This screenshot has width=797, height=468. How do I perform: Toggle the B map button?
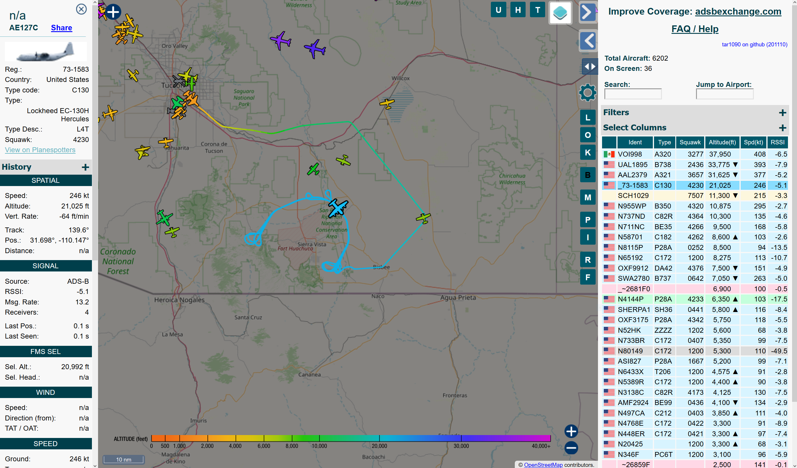pos(588,175)
